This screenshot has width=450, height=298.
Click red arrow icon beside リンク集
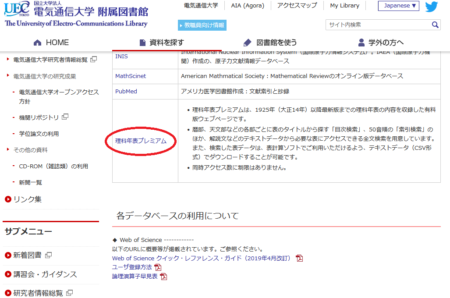[x=8, y=199]
